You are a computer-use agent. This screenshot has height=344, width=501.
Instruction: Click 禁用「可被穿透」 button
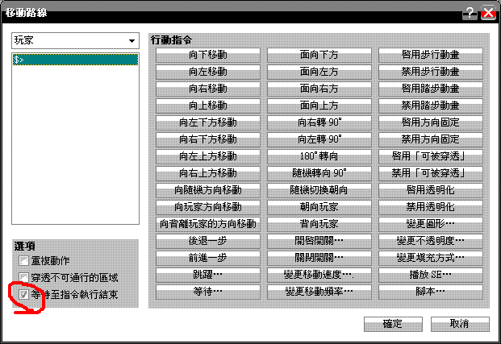pos(430,173)
